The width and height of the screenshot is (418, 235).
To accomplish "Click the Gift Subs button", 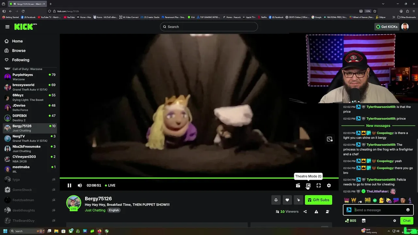I will [x=318, y=200].
